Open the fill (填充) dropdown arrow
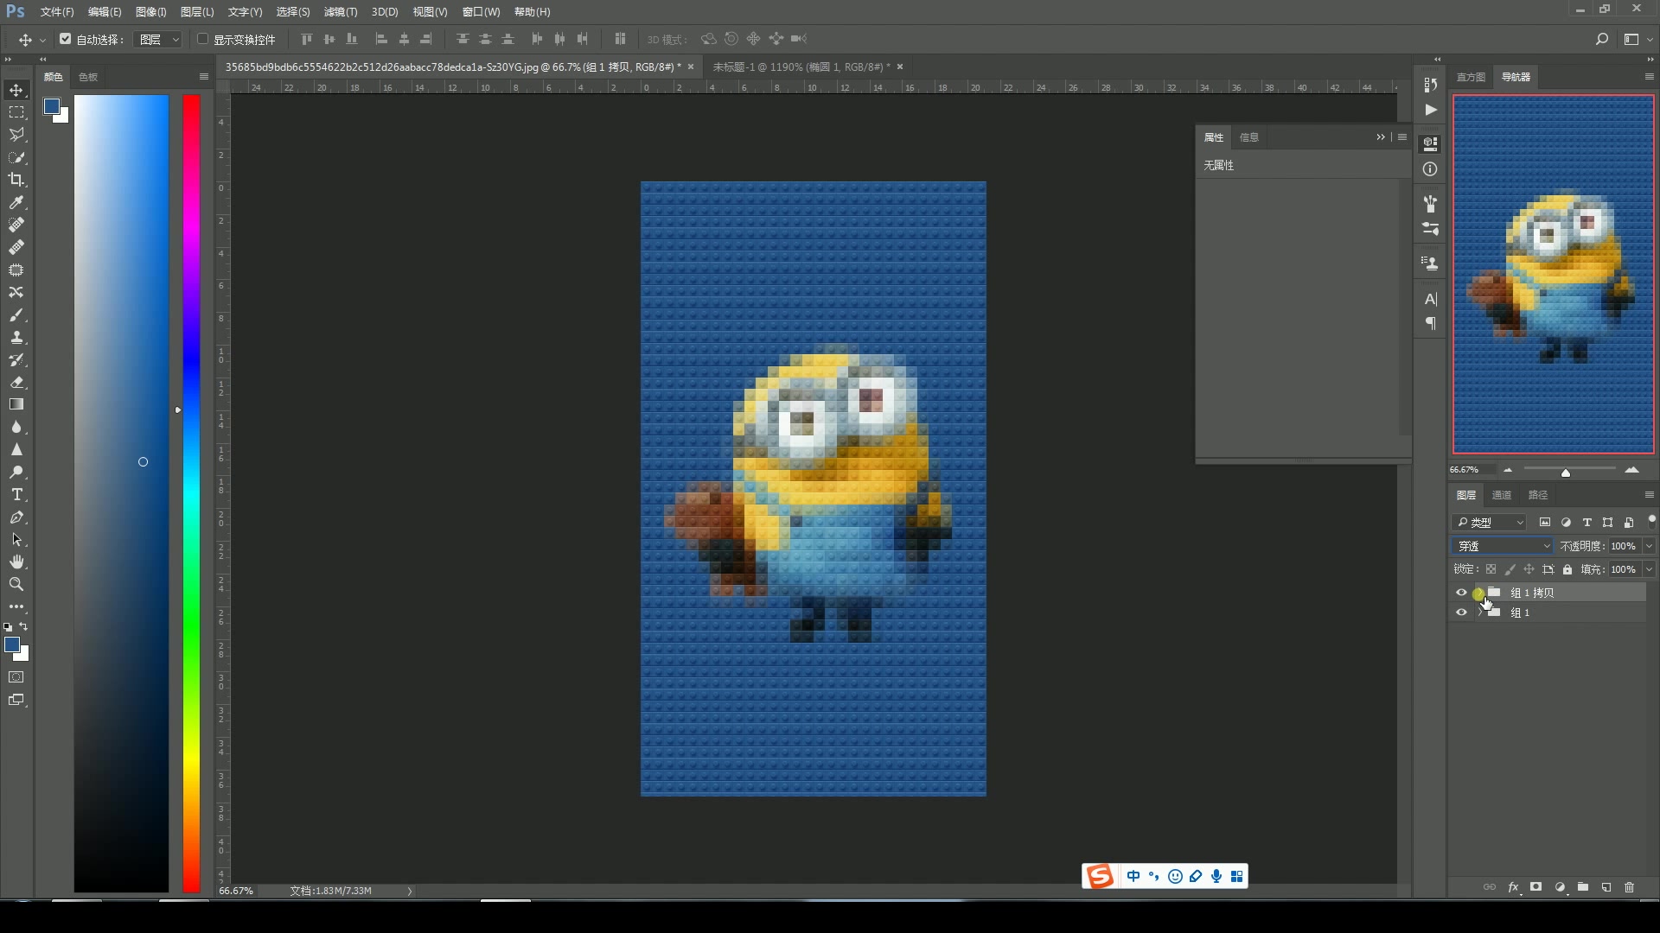The width and height of the screenshot is (1660, 933). (1649, 569)
